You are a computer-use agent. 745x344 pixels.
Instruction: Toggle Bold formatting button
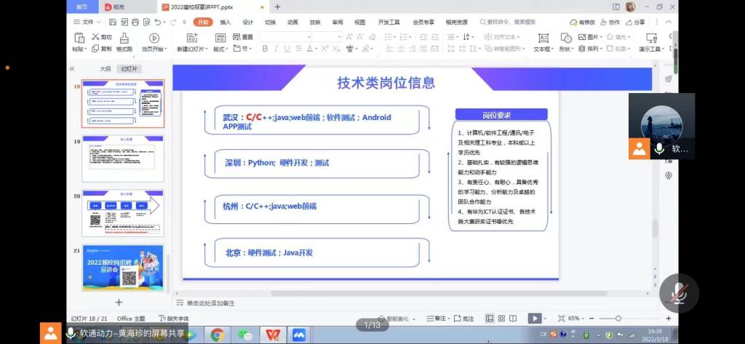266,49
